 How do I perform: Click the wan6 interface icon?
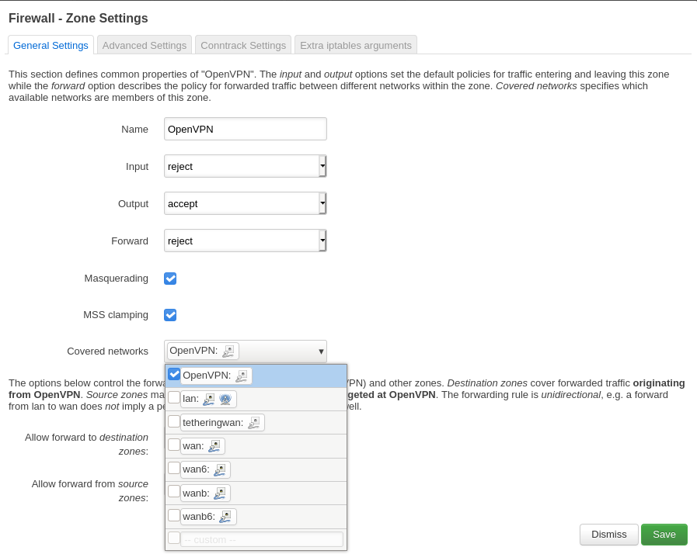point(220,470)
